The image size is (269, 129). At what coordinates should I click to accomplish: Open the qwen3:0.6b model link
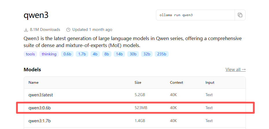[x=40, y=108]
